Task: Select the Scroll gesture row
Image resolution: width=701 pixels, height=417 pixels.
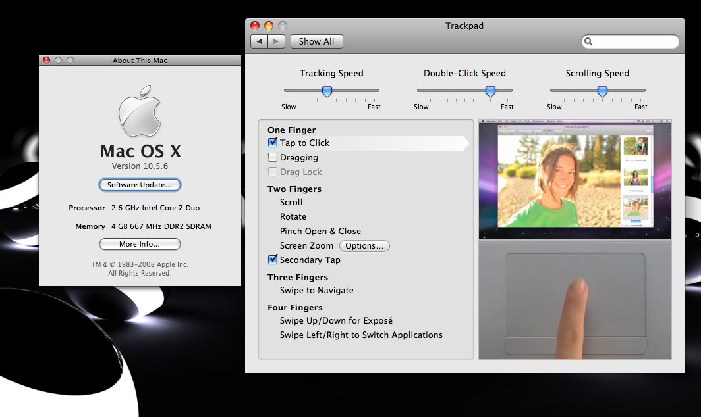Action: point(291,202)
